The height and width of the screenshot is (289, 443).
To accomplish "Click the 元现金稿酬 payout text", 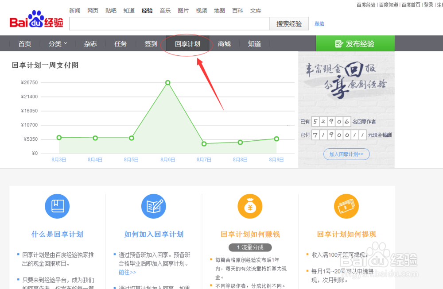I will [x=380, y=135].
